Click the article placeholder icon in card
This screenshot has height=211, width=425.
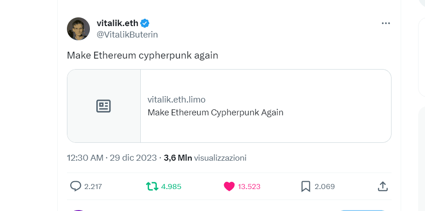[104, 106]
